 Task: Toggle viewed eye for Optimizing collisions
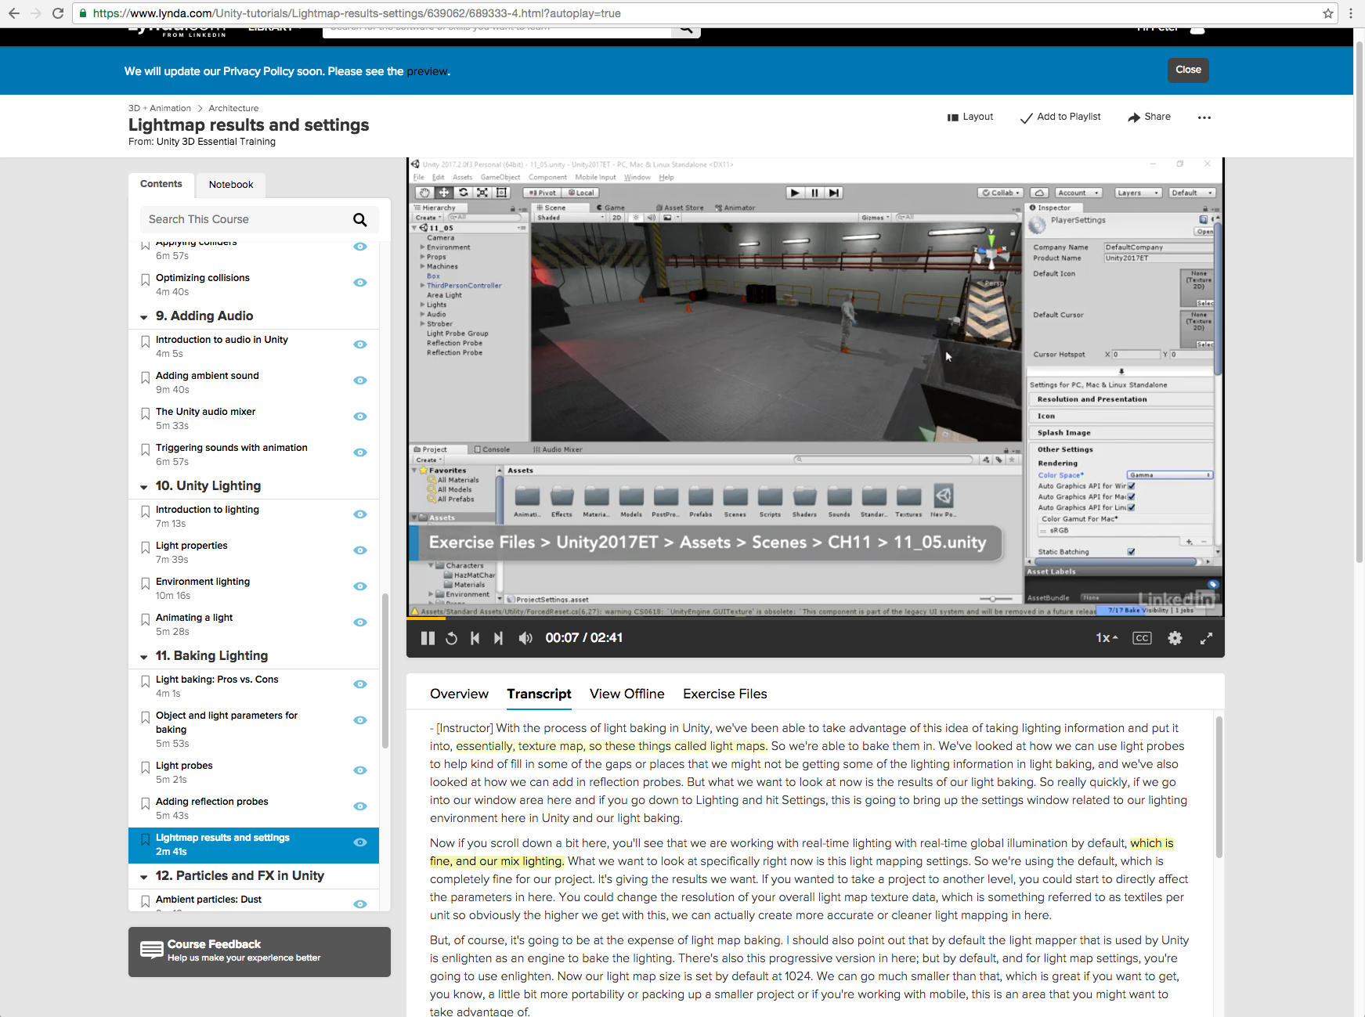click(x=360, y=283)
